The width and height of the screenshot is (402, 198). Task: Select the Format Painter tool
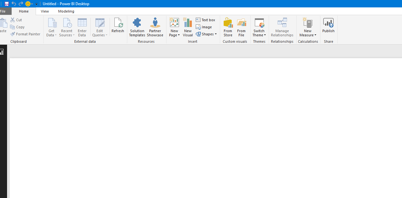(x=25, y=34)
